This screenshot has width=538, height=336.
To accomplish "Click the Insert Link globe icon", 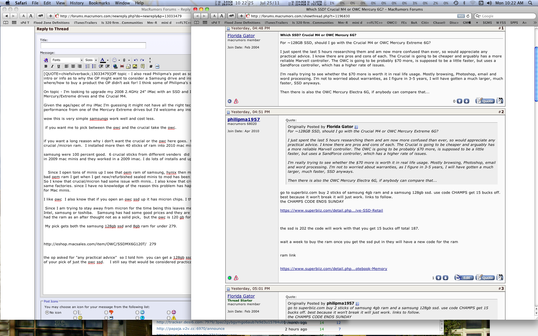I will click(115, 66).
